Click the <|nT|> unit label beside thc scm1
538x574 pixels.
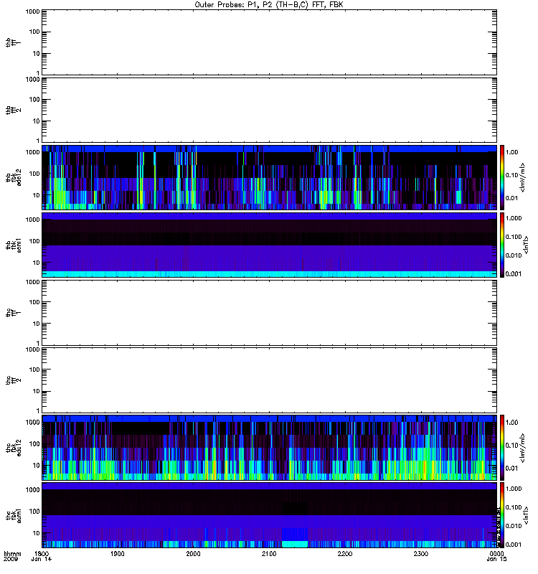click(526, 515)
